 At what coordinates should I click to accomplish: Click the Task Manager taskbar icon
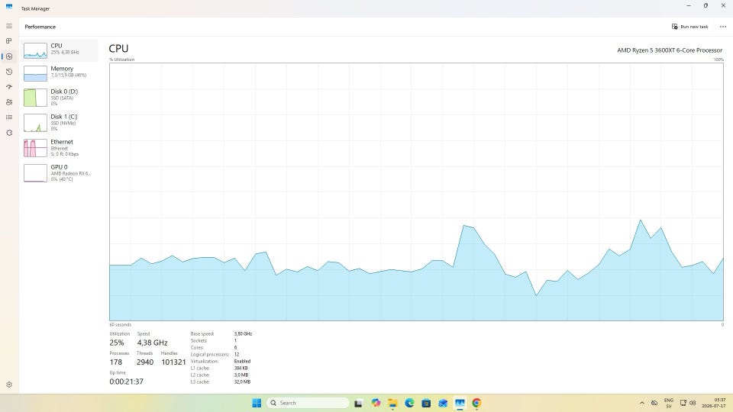[460, 403]
